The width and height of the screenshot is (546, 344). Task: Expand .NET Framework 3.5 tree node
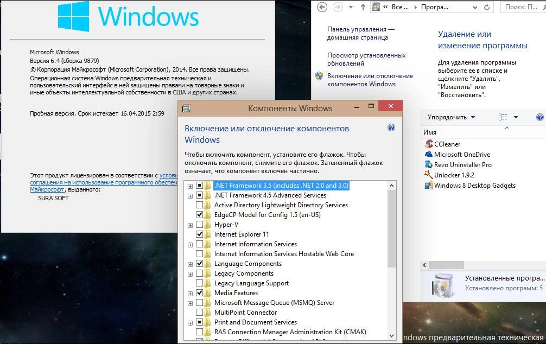click(190, 186)
